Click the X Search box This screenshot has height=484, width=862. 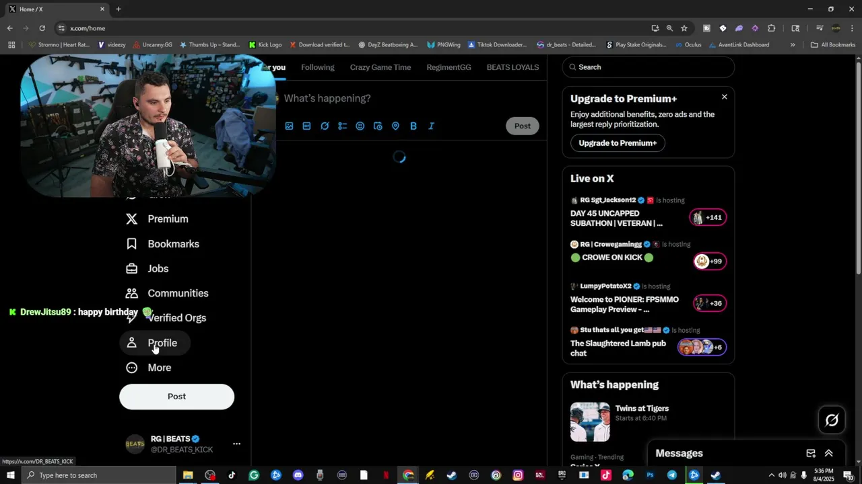(649, 67)
